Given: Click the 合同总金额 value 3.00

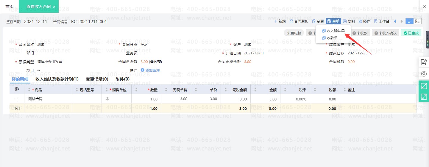Looking at the screenshot, I should pyautogui.click(x=144, y=62).
